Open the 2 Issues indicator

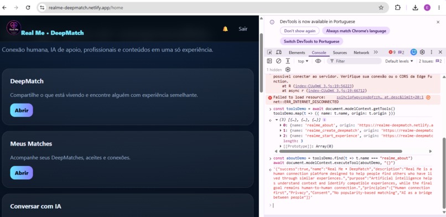(x=430, y=61)
